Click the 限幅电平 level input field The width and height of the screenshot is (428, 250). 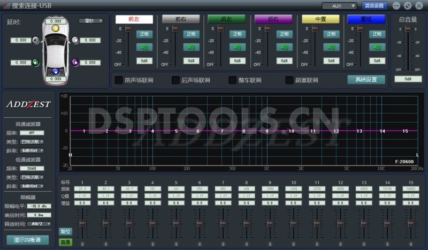(x=39, y=206)
